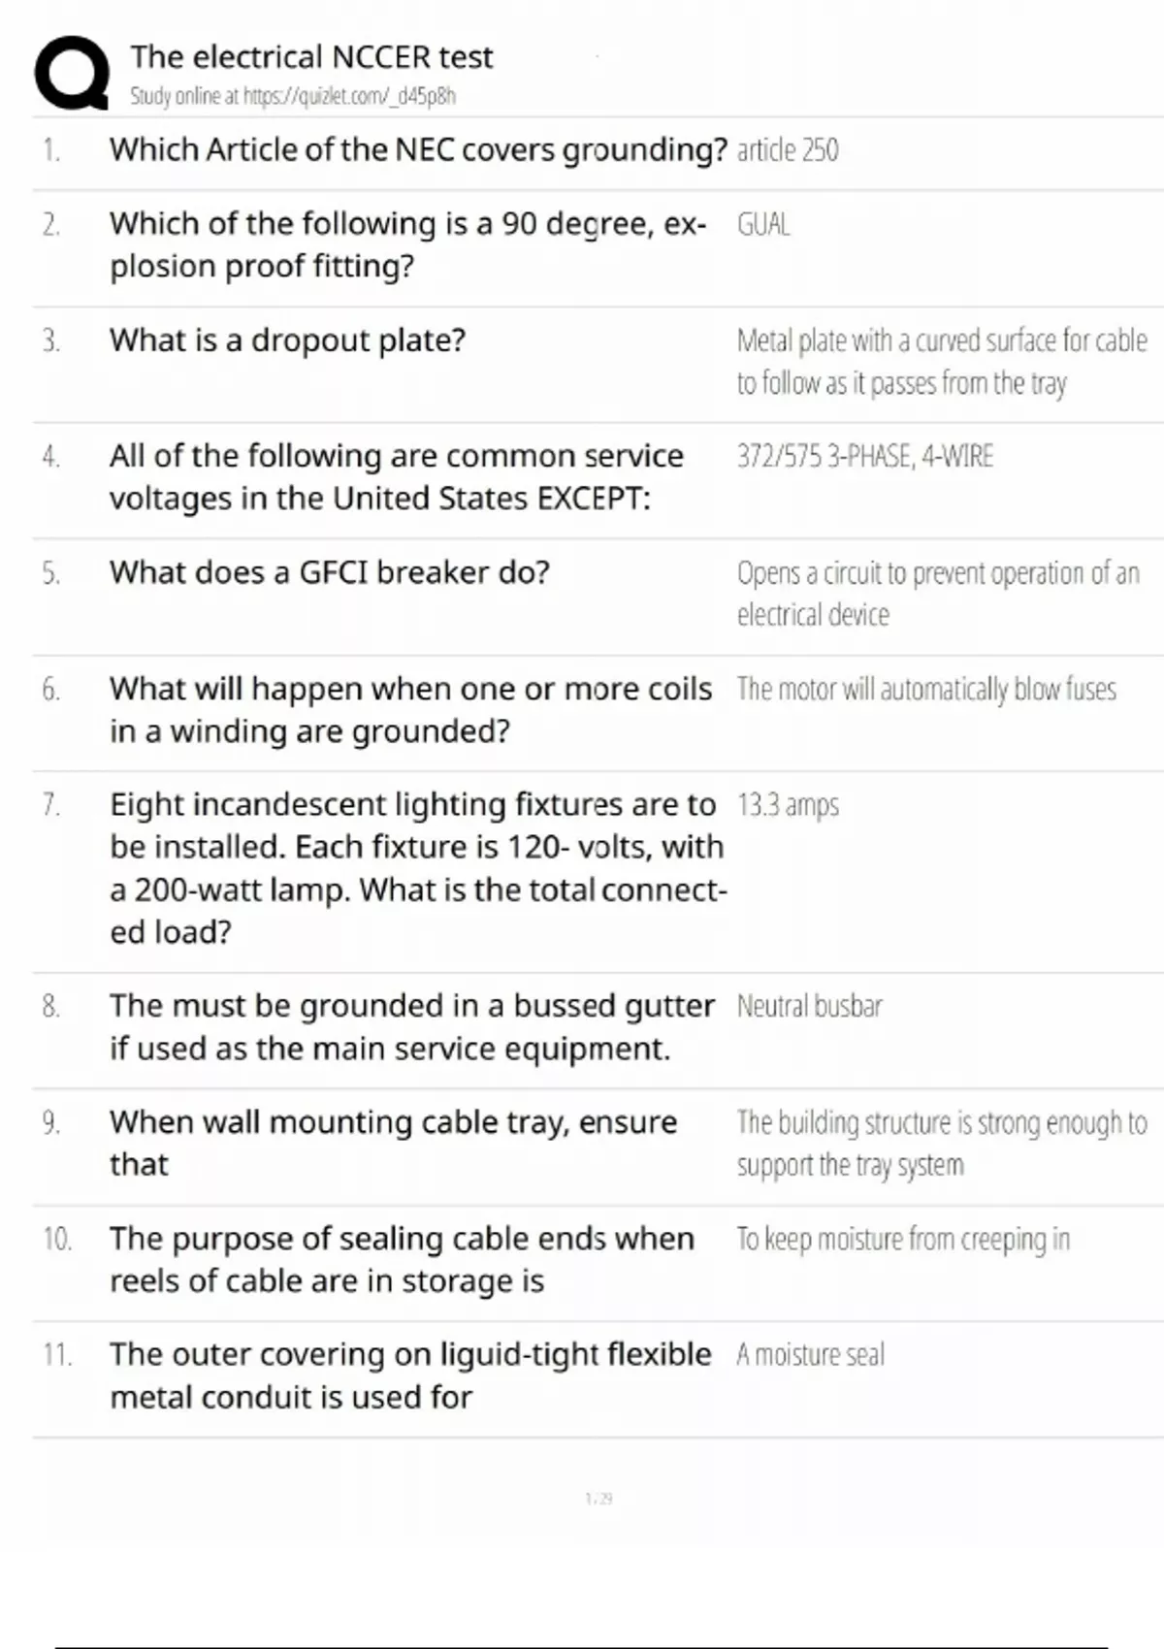This screenshot has height=1649, width=1164.
Task: Click the dropout plate definition answer
Action: click(x=941, y=362)
